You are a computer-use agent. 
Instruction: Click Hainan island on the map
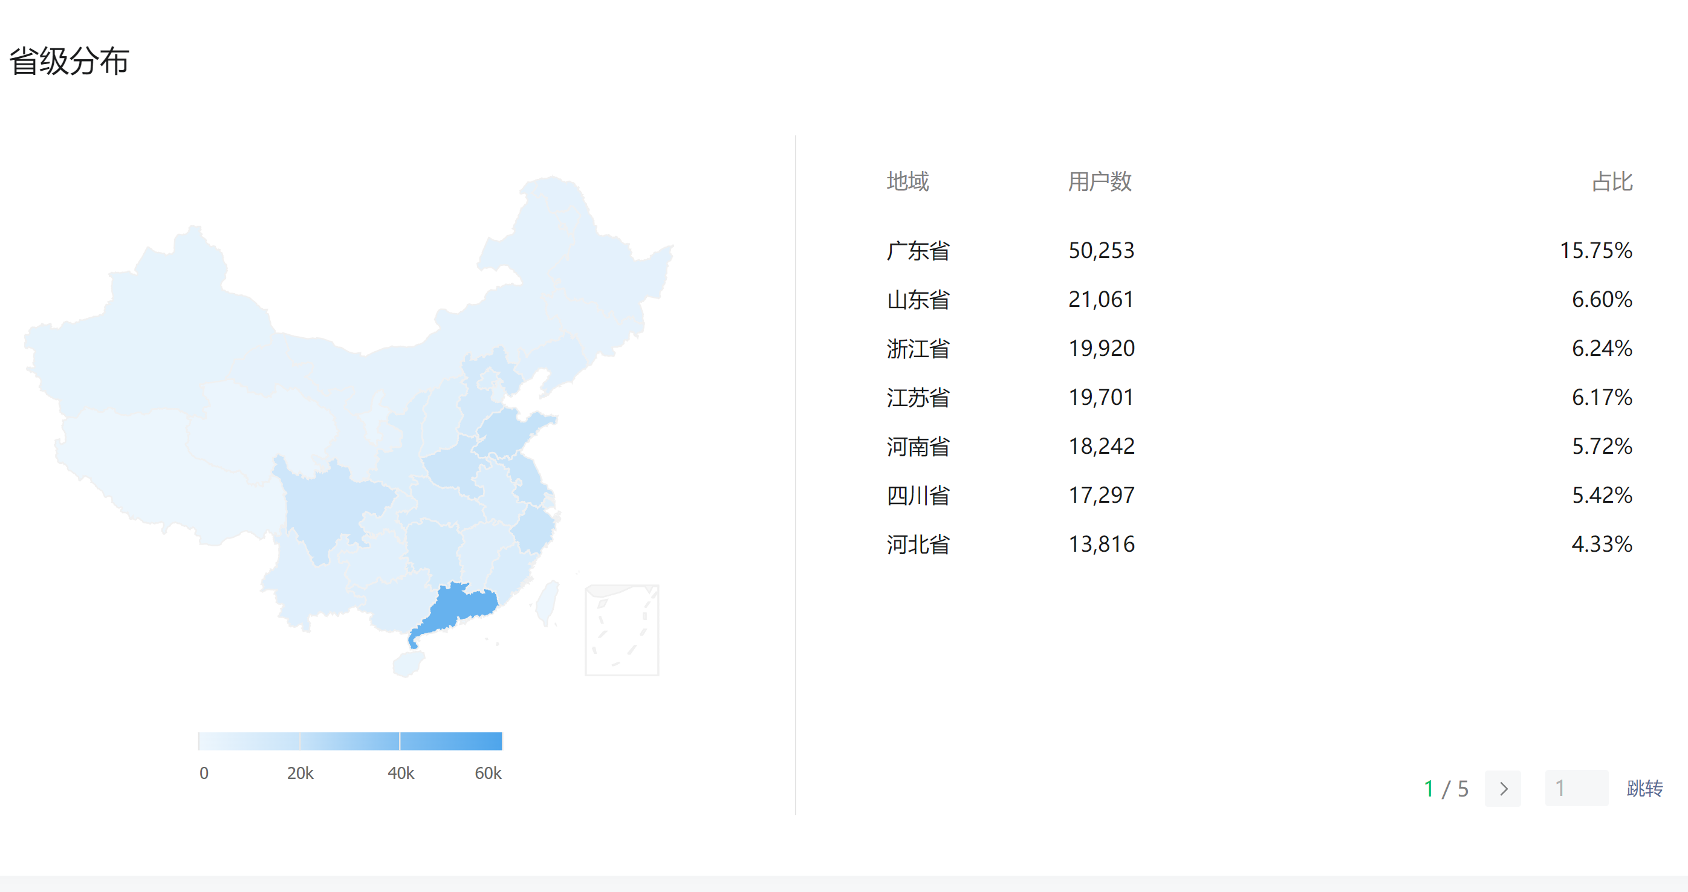click(407, 664)
